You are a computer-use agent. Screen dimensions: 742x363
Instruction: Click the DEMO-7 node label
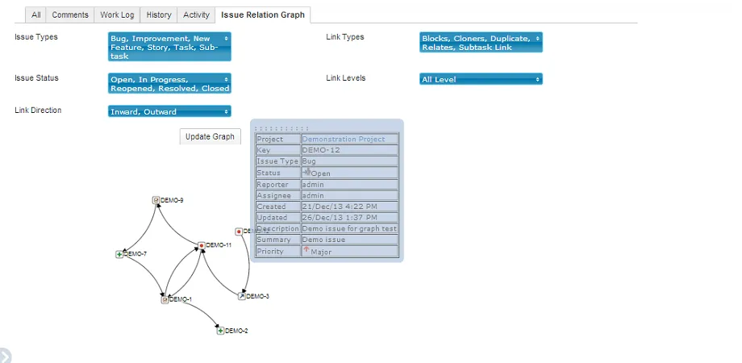tap(135, 254)
